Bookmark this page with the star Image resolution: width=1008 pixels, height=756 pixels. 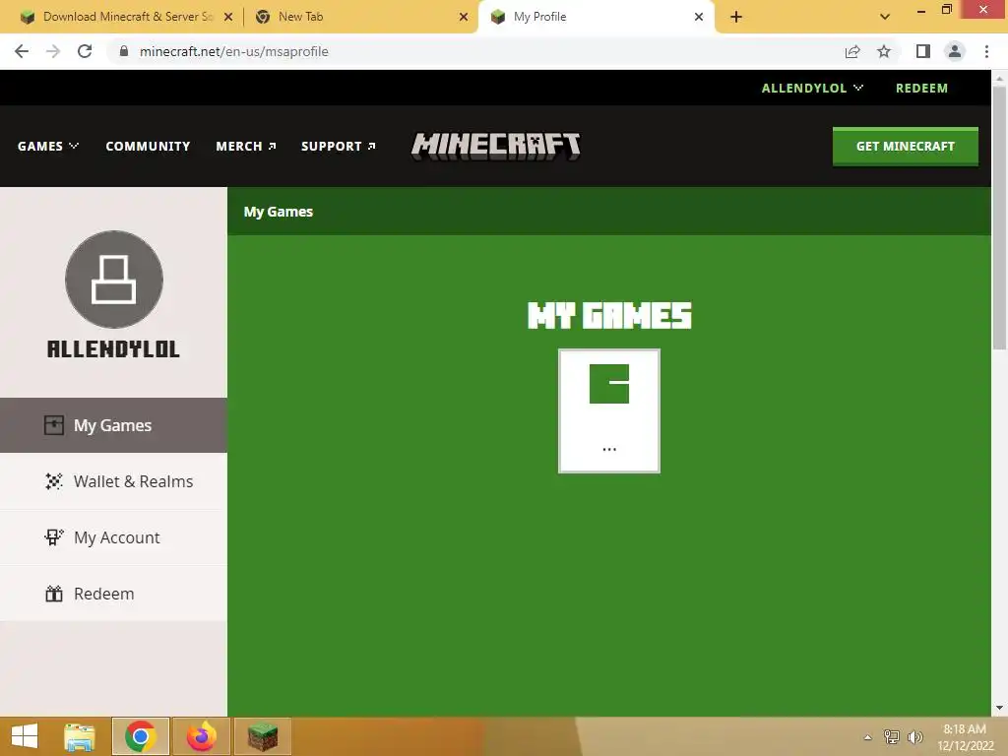(x=884, y=51)
